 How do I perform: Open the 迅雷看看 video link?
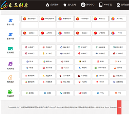pyautogui.click(x=65, y=93)
